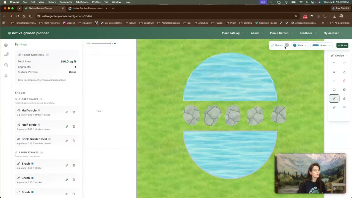Open the Round brush shape dropdown

(321, 45)
